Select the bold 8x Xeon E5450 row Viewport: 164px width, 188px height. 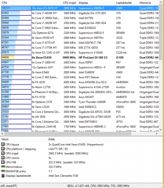coord(80,58)
